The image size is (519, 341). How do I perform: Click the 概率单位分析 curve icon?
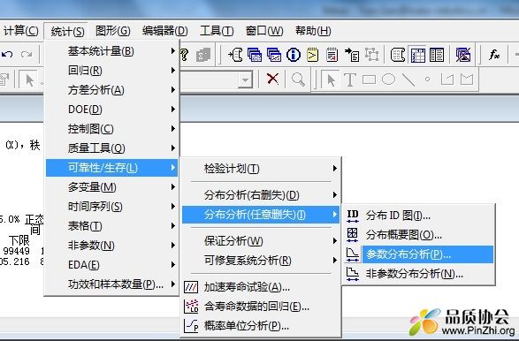(191, 326)
